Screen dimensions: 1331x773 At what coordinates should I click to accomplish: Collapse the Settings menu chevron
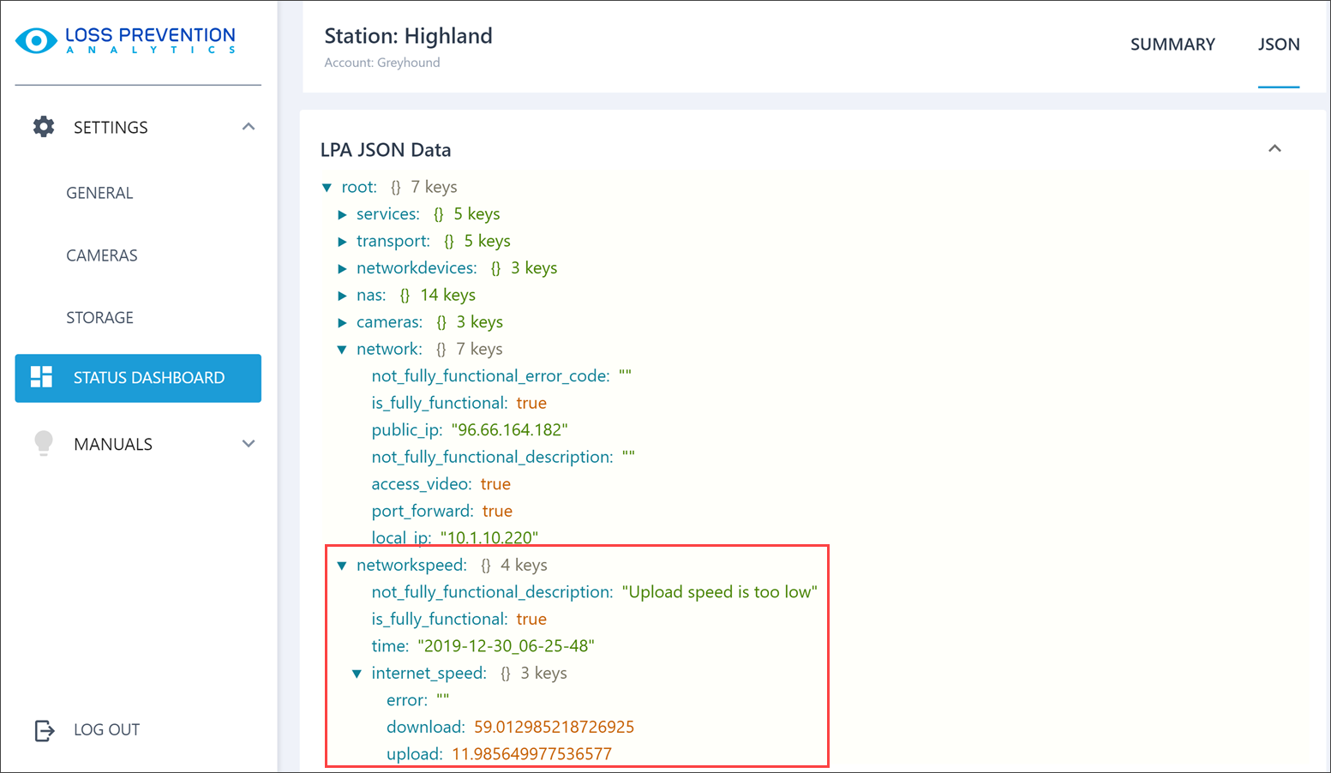(249, 127)
